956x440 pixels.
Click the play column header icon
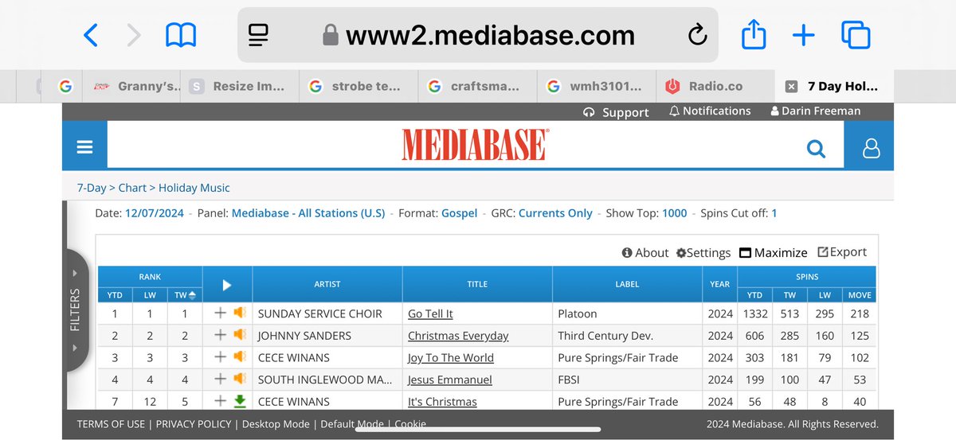227,284
